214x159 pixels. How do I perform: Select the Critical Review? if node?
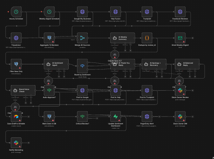(82, 117)
